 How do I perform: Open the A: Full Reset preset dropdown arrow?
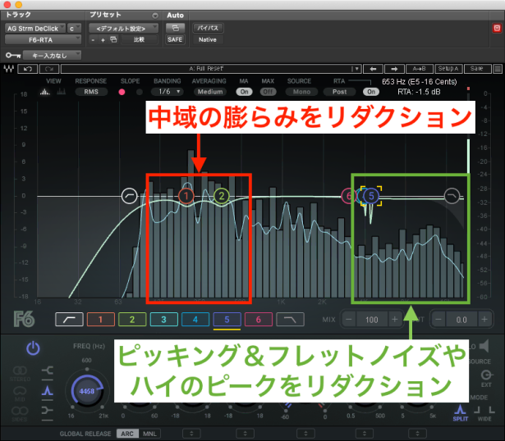point(356,69)
